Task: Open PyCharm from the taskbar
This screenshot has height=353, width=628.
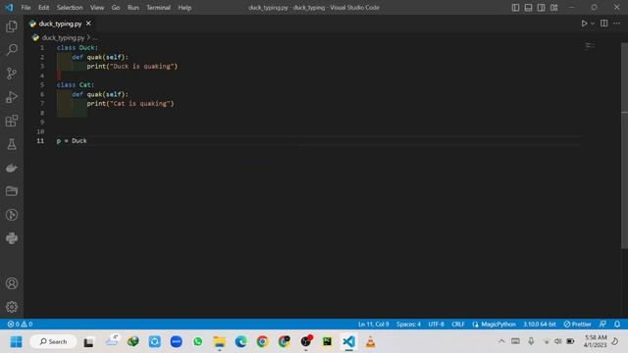Action: point(327,342)
